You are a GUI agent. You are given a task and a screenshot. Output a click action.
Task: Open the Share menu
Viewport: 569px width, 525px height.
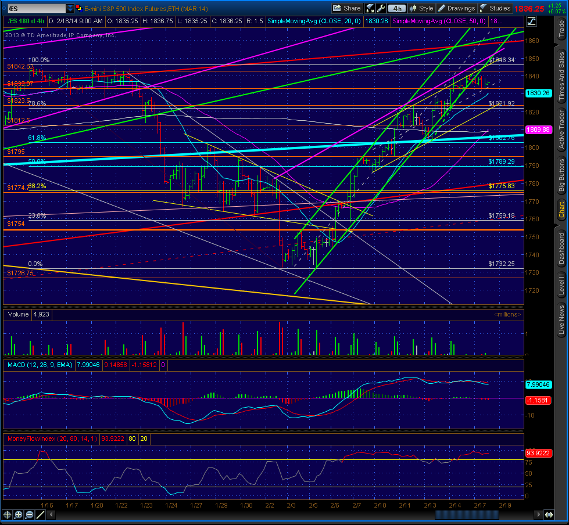[346, 8]
